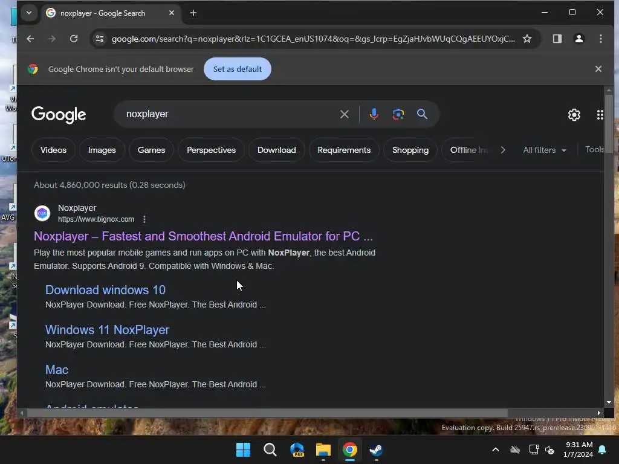Open Steam from taskbar
This screenshot has width=619, height=464.
tap(376, 449)
